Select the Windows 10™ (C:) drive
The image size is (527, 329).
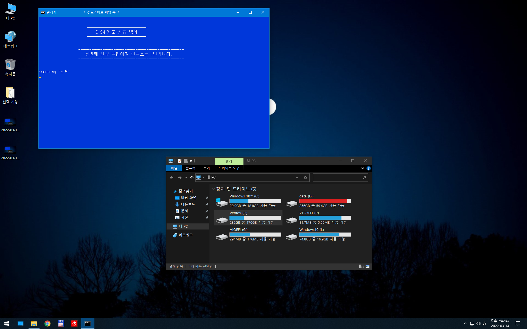point(248,201)
